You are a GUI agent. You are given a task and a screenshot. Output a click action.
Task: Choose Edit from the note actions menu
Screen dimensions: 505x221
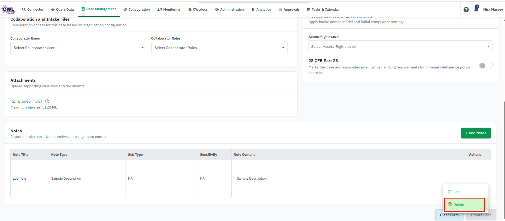point(466,192)
